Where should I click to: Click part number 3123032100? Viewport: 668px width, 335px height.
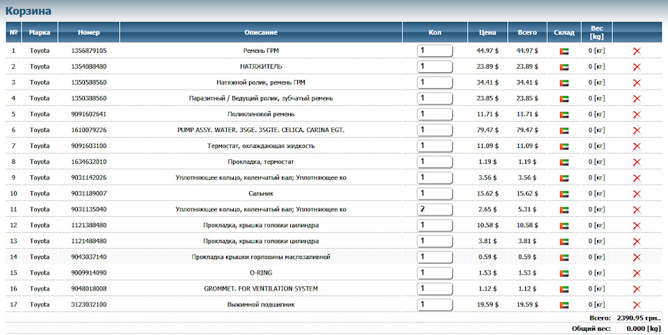click(88, 305)
